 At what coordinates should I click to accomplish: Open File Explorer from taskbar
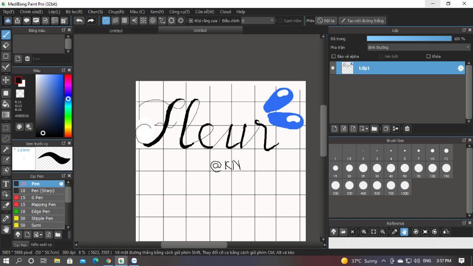click(x=57, y=260)
